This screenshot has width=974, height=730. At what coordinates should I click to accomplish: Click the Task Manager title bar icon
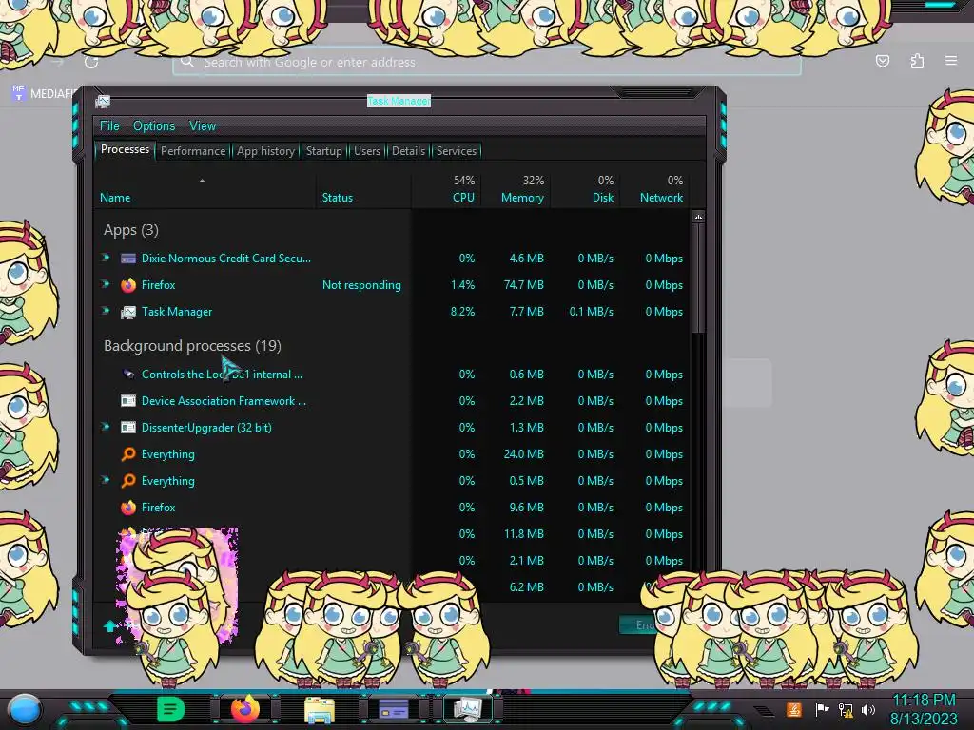(x=103, y=101)
